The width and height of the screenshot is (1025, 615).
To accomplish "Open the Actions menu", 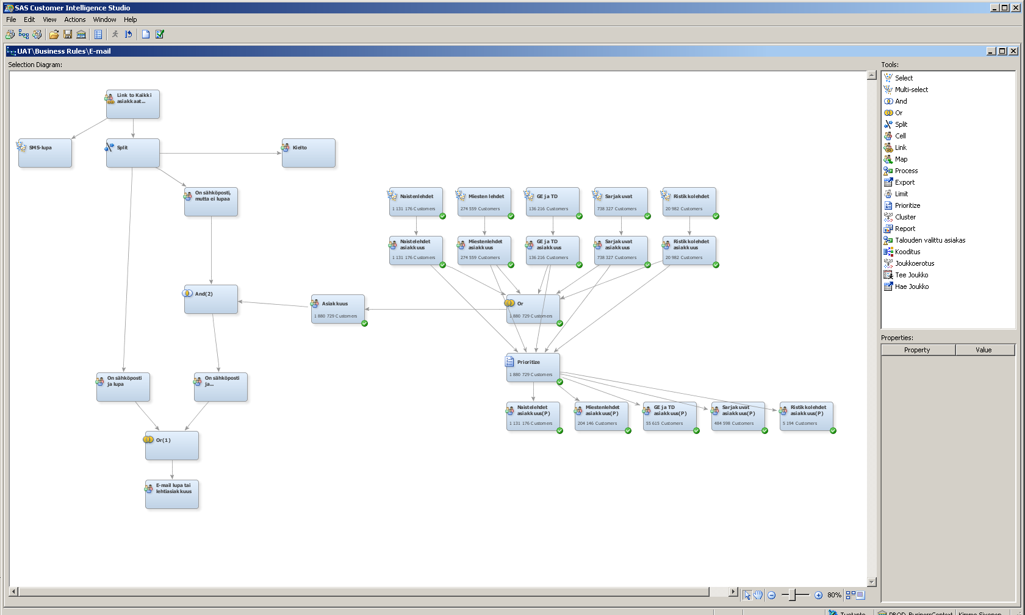I will coord(75,20).
